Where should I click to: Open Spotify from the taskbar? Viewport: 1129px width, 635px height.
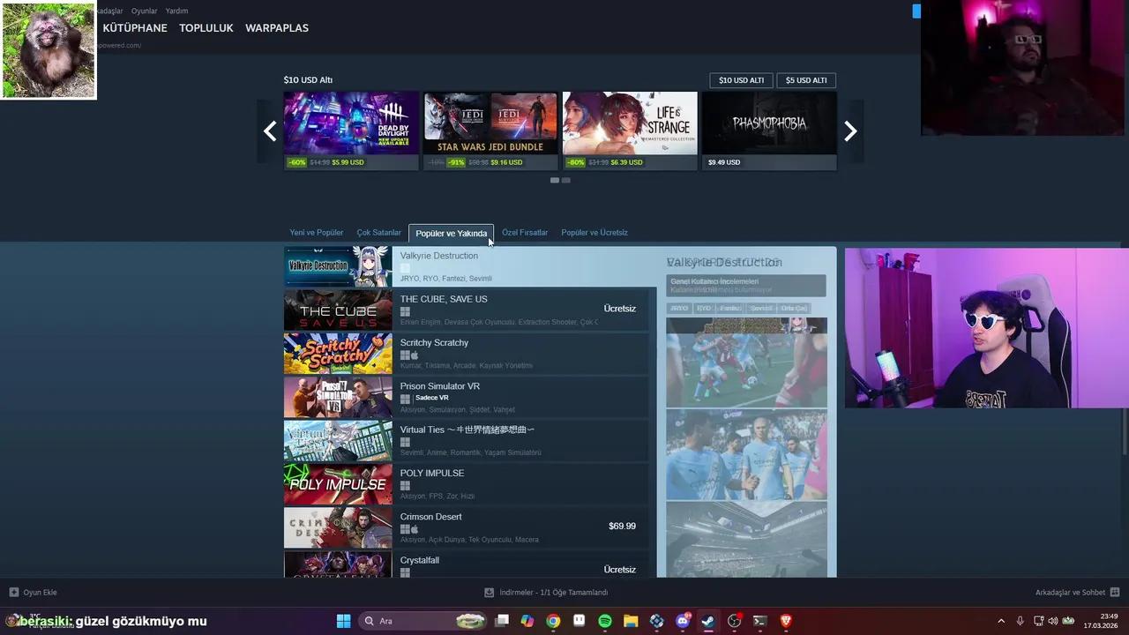coord(605,621)
